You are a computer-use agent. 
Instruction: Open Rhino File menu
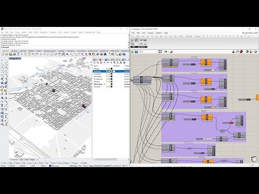2,32
